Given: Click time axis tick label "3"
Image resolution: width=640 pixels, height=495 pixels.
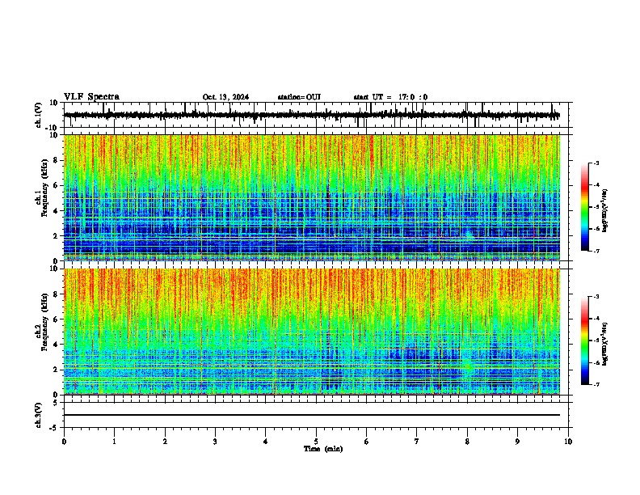Looking at the screenshot, I should (x=215, y=442).
